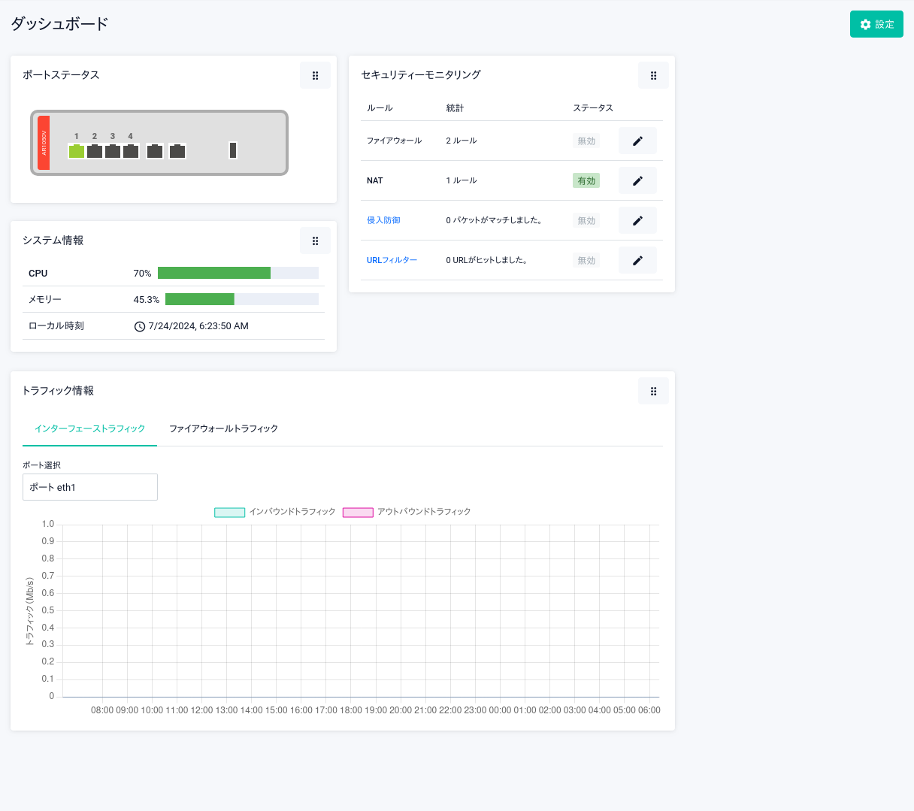
Task: Select green port 1 on the device
Action: pos(77,151)
